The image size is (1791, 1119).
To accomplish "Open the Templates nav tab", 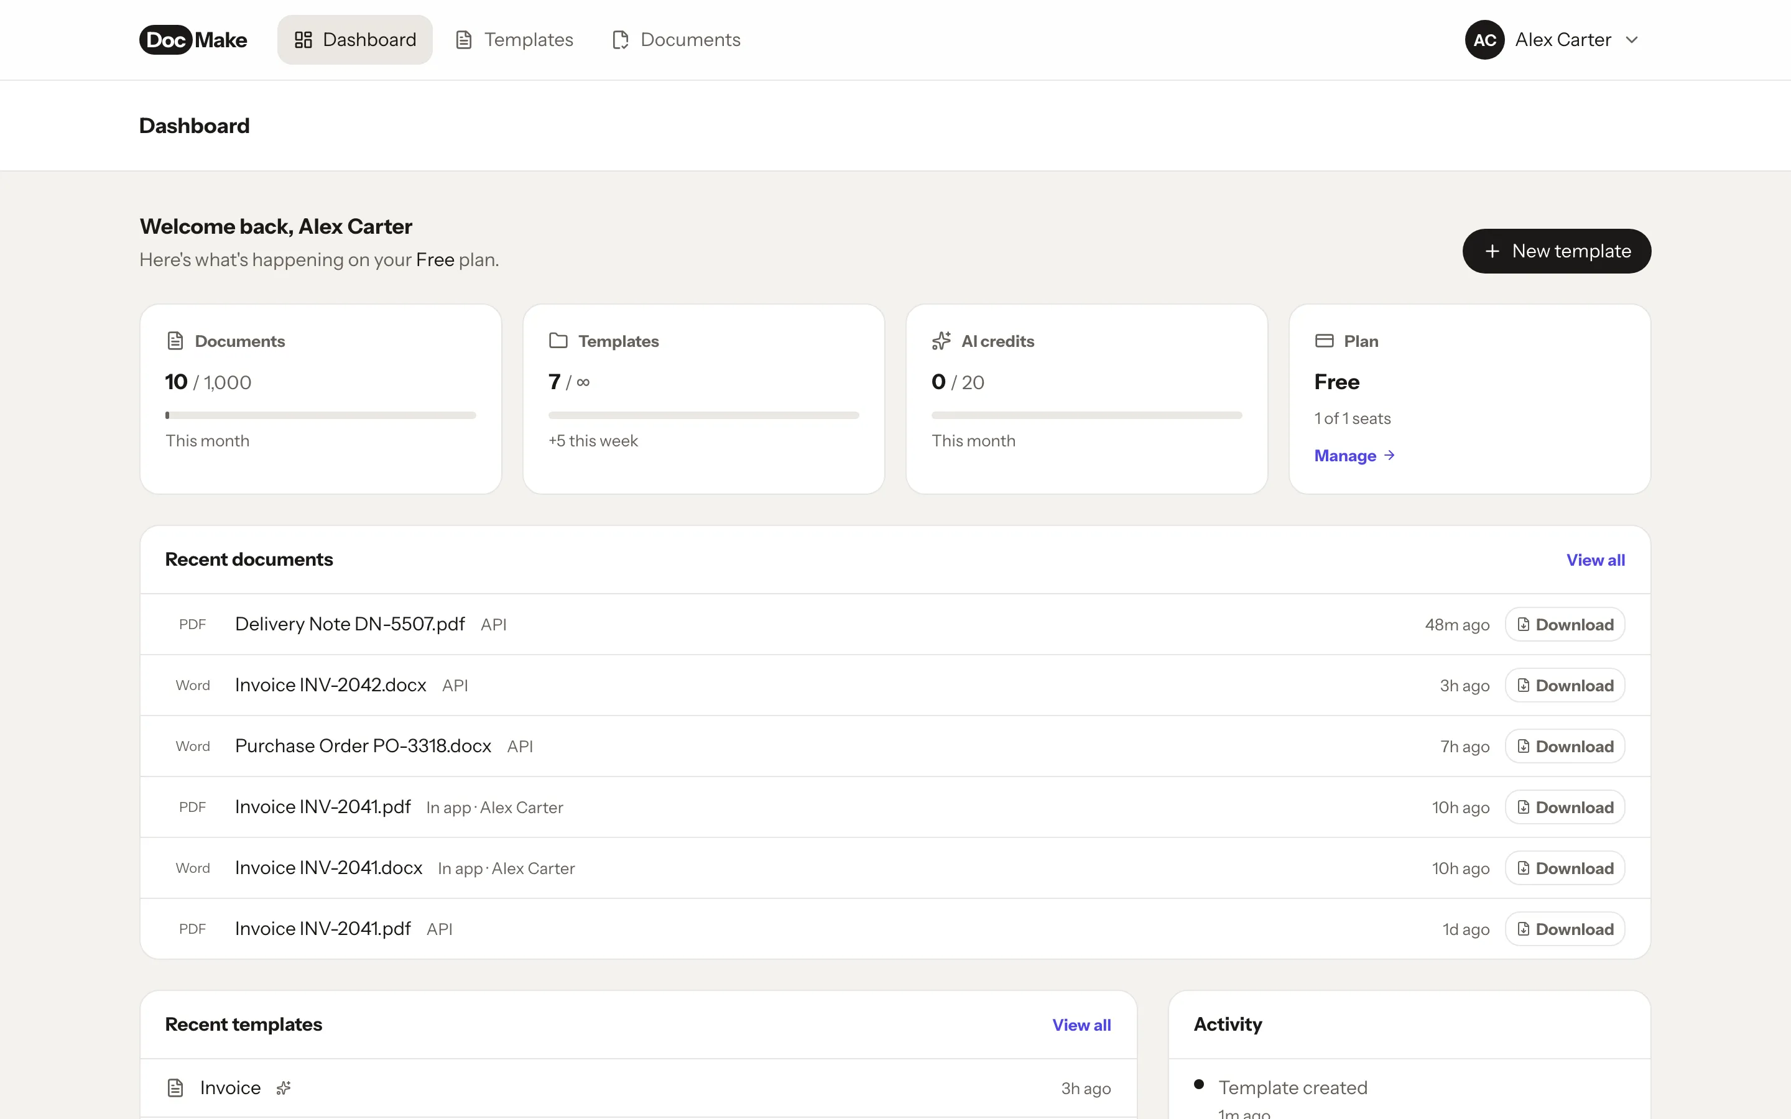I will (x=515, y=40).
